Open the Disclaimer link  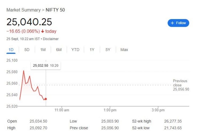(51, 39)
